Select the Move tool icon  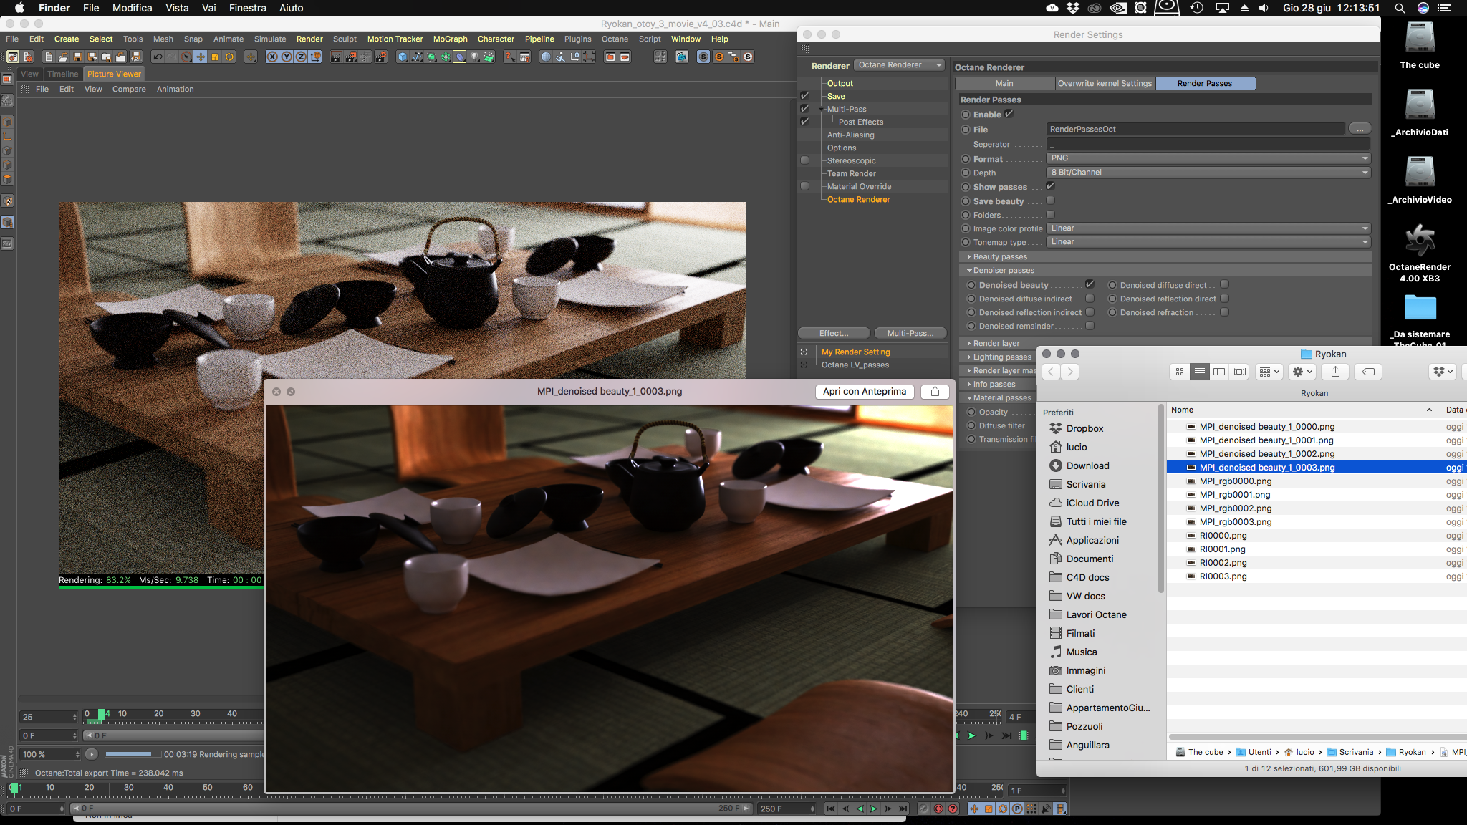(201, 57)
